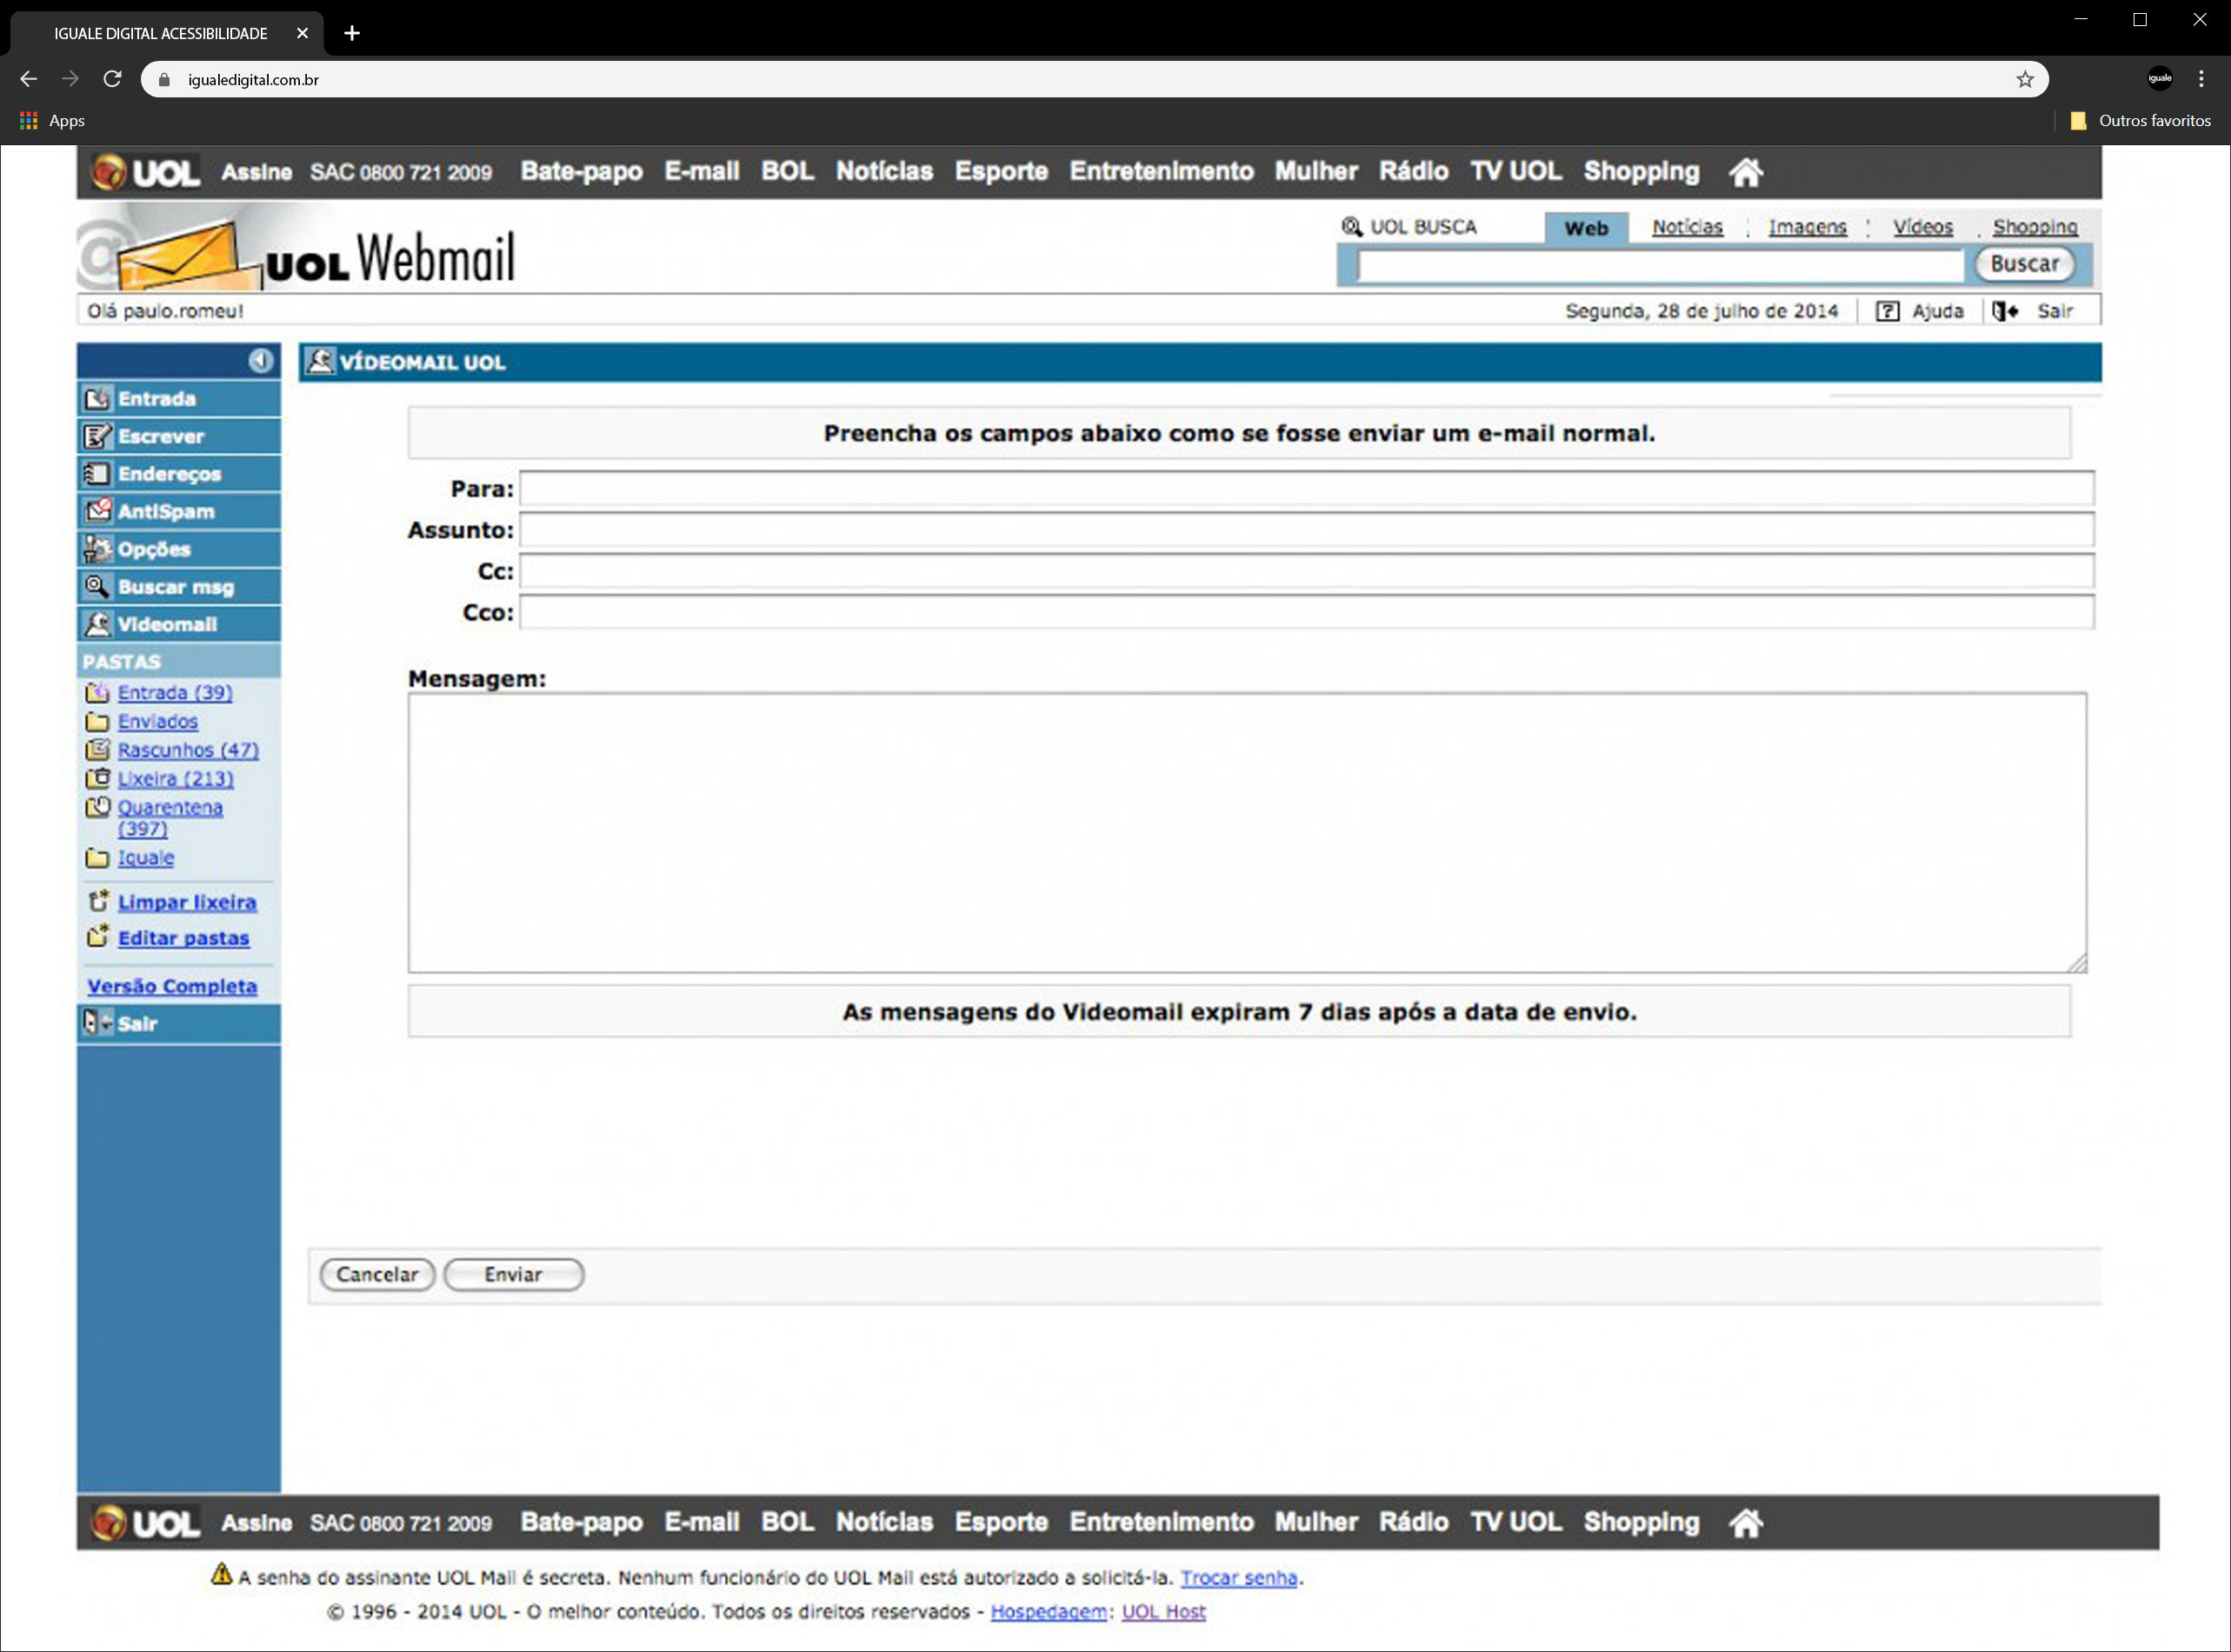The height and width of the screenshot is (1652, 2231).
Task: Open the Trocar senha link
Action: (1238, 1578)
